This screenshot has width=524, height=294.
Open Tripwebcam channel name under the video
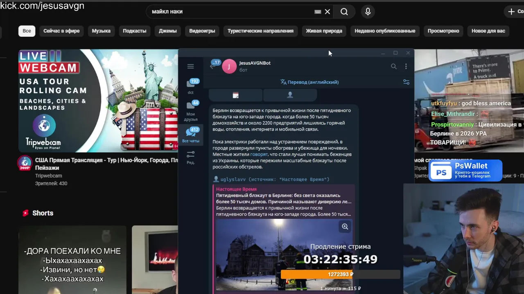click(48, 176)
